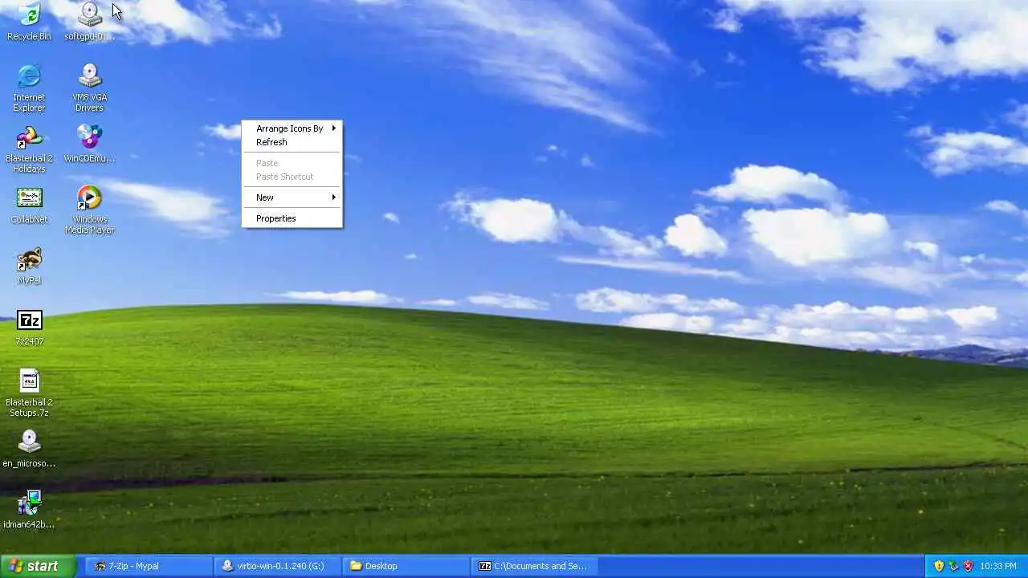Switch to virtio-win-0.1.240 (G:) taskbar window
The height and width of the screenshot is (578, 1028).
pyautogui.click(x=278, y=566)
